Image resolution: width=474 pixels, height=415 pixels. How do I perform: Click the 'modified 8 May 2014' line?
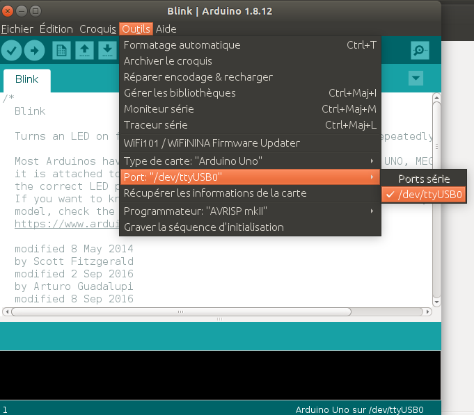click(74, 249)
